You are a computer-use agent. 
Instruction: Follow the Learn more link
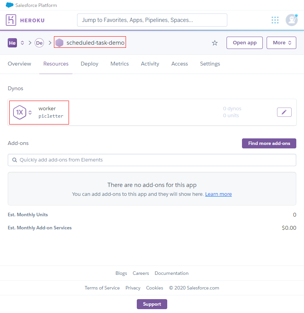pyautogui.click(x=218, y=194)
